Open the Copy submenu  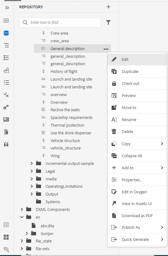coord(137,144)
